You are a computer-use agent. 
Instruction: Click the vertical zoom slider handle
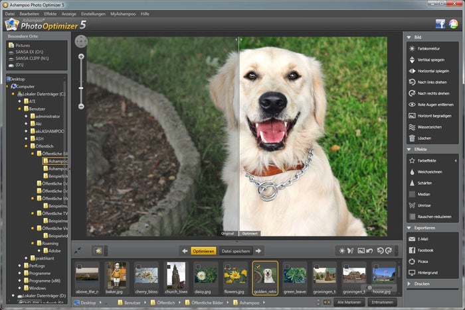click(81, 88)
